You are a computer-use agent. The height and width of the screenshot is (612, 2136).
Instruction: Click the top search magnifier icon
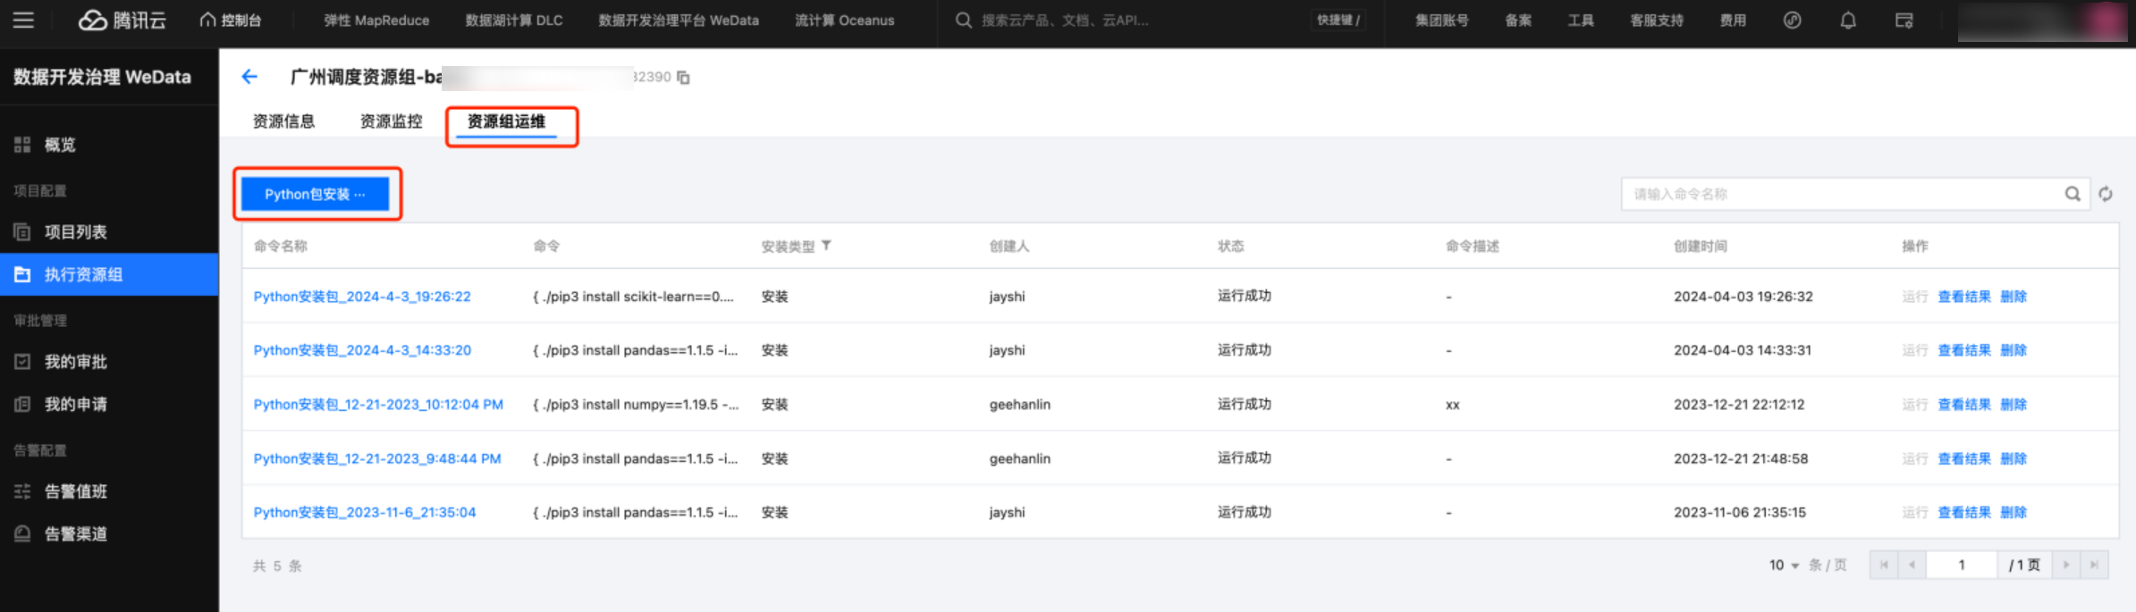click(963, 20)
